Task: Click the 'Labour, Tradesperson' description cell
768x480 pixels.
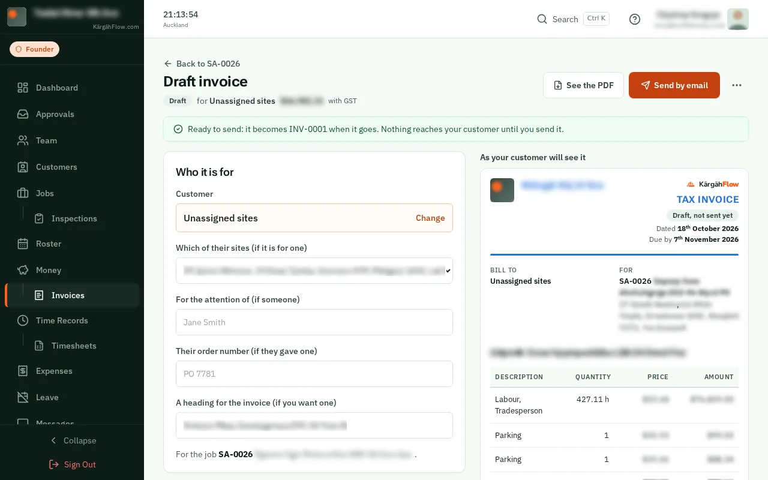Action: point(518,405)
